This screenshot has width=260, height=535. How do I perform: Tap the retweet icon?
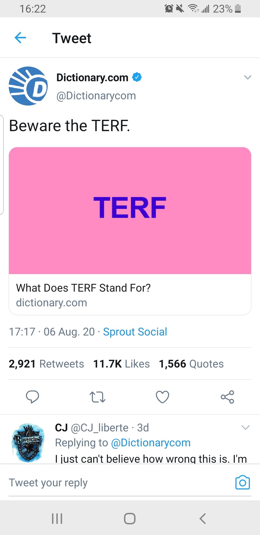[x=97, y=397]
